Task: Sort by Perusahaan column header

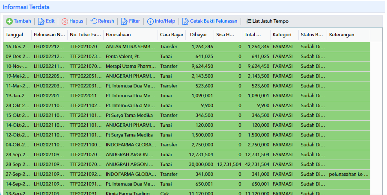Action: coord(131,35)
